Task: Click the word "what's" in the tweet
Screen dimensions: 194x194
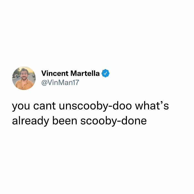Action: click(152, 106)
